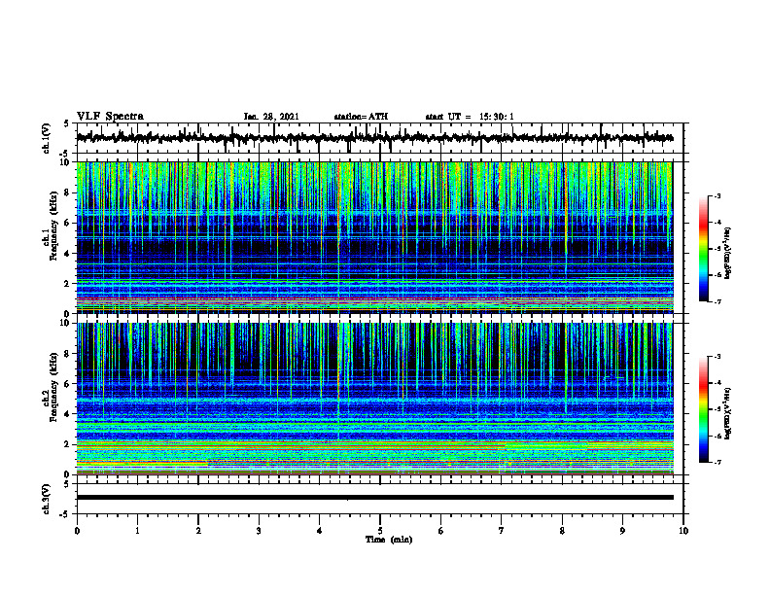Click inside the ch.2 spectrogram panel
770x595 pixels.
374,399
